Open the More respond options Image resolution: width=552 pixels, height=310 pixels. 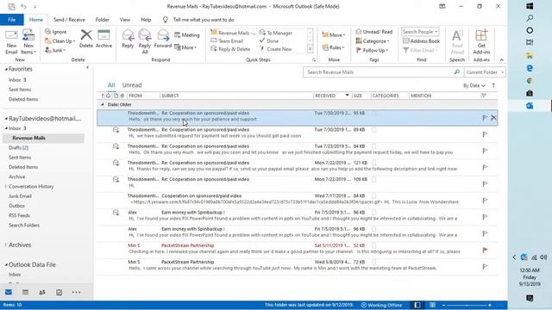pyautogui.click(x=185, y=47)
